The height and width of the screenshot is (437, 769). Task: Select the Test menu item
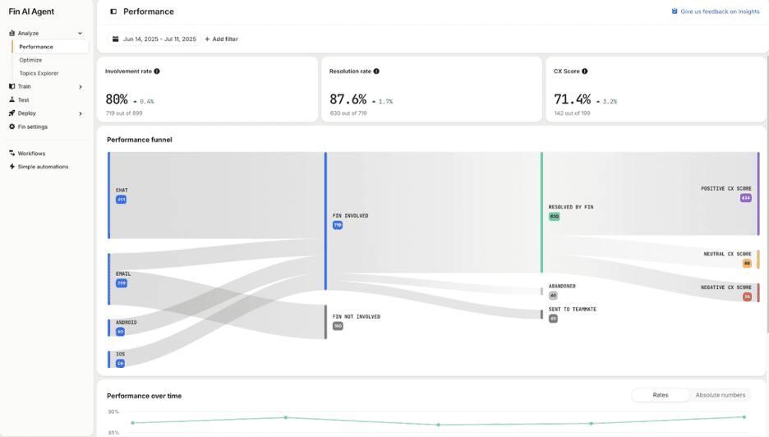click(x=23, y=100)
